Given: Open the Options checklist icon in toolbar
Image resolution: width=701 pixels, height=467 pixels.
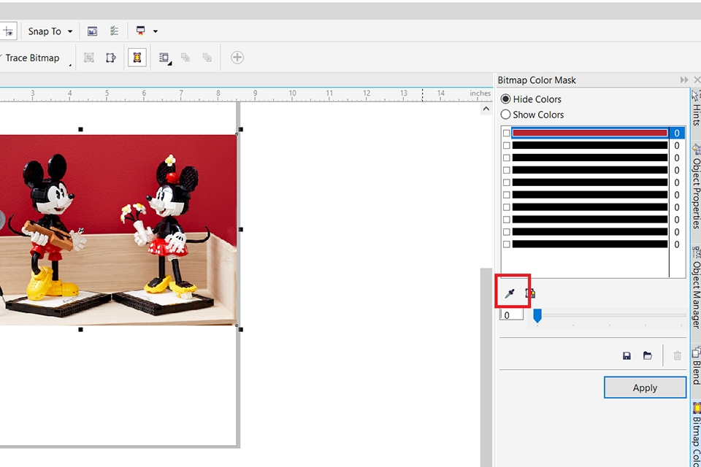Looking at the screenshot, I should [x=114, y=31].
